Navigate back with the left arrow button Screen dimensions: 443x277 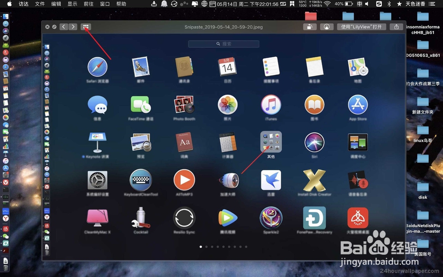point(63,27)
